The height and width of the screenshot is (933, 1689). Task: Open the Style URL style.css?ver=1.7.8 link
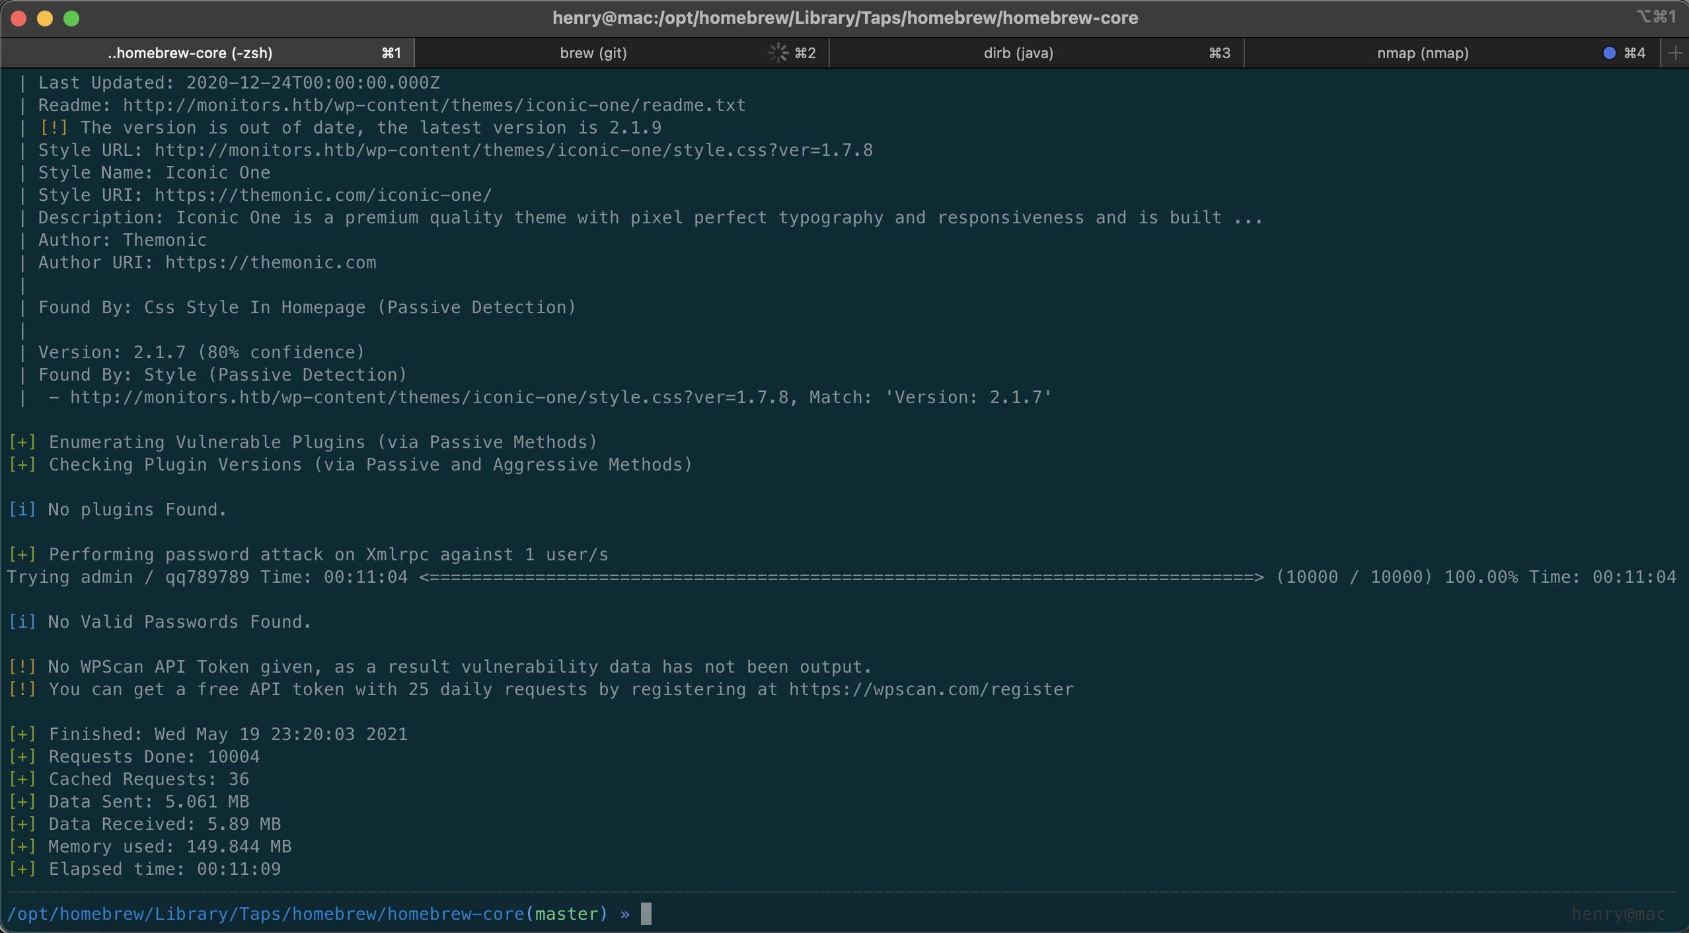pyautogui.click(x=513, y=150)
